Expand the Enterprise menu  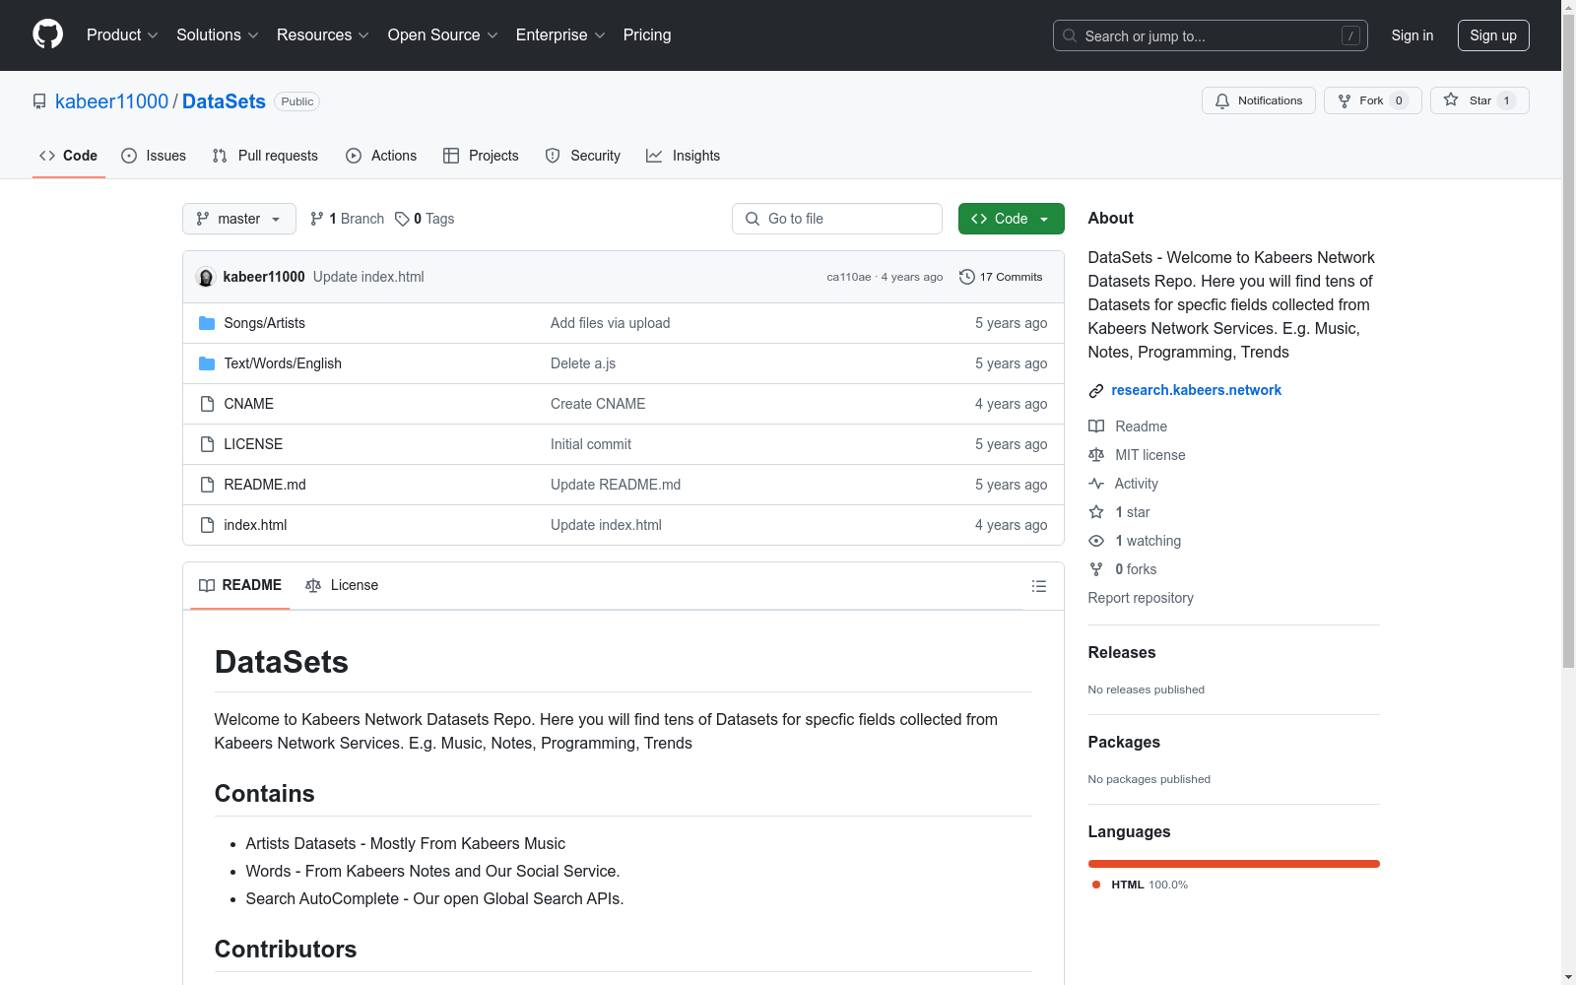pos(560,35)
